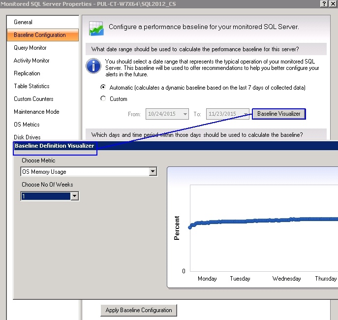Viewport: 338px width, 320px height.
Task: Open Disk Drives settings
Action: [27, 137]
